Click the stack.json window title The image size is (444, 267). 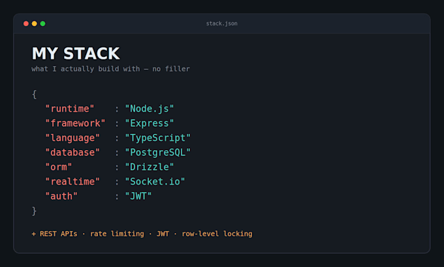pyautogui.click(x=222, y=24)
